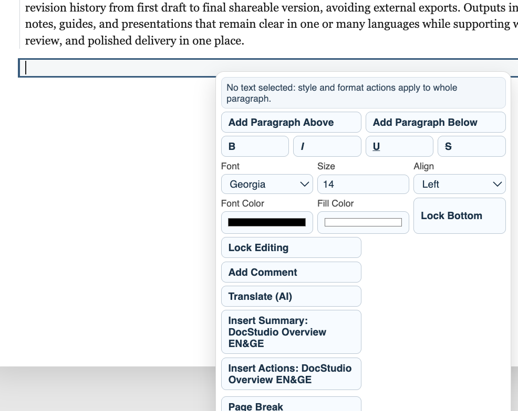Open the Georgia font dropdown
Image resolution: width=518 pixels, height=411 pixels.
coord(267,184)
